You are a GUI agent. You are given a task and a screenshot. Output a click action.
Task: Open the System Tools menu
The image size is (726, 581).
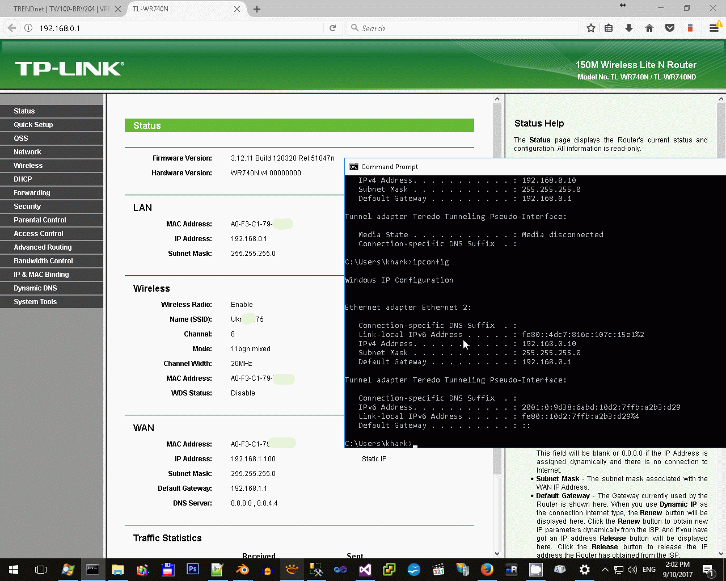(52, 302)
